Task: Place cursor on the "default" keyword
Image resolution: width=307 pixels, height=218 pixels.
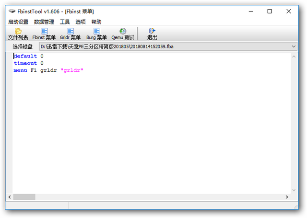Action: point(25,56)
